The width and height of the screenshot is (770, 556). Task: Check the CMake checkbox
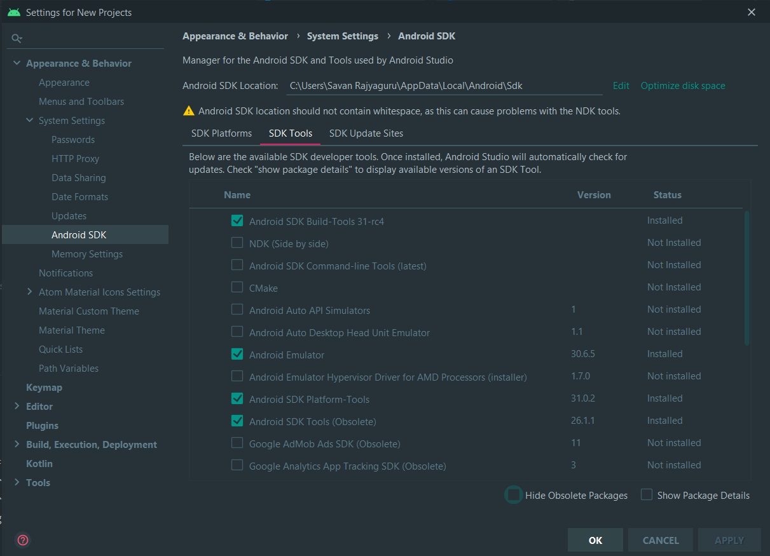coord(237,287)
